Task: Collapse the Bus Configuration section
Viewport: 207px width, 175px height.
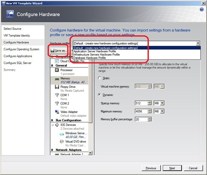Action: tap(52, 120)
